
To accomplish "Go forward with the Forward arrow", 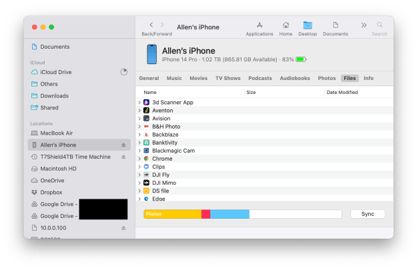I will tap(162, 25).
